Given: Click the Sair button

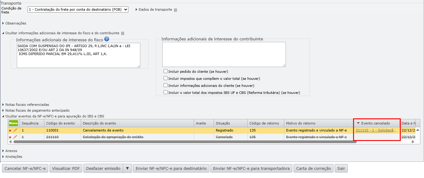Looking at the screenshot, I should [341, 169].
